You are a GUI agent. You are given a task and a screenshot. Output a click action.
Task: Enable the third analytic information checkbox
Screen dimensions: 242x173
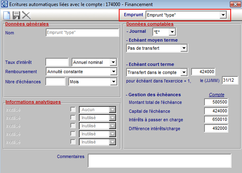pos(73,126)
